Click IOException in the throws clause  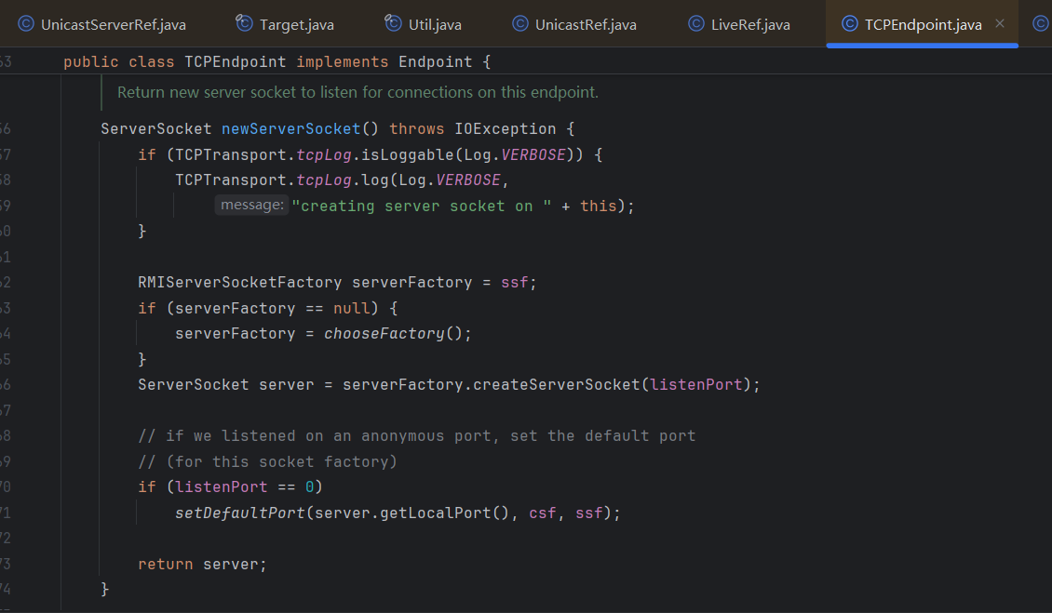(505, 129)
